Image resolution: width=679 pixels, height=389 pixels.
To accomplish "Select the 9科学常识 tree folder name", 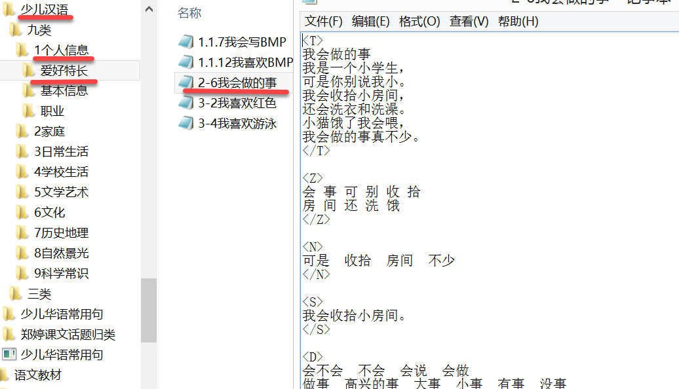I will pyautogui.click(x=61, y=273).
